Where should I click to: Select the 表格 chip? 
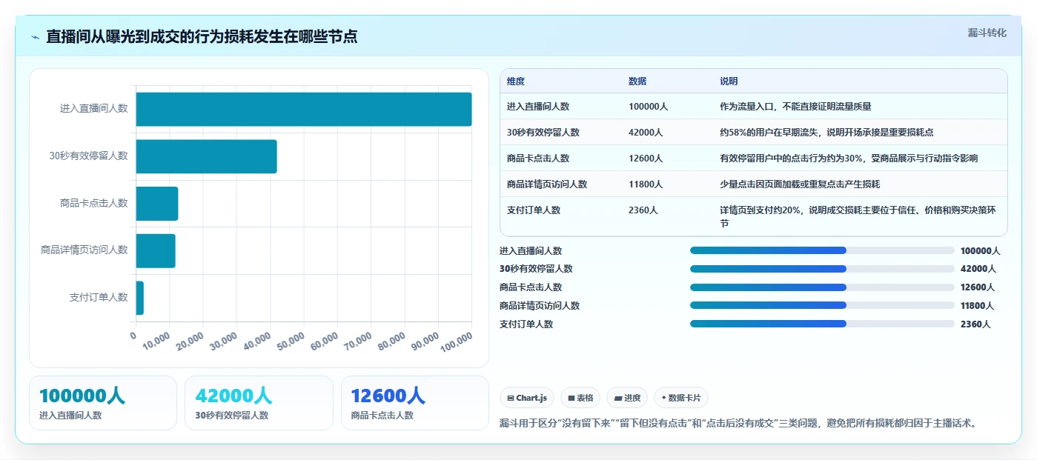pyautogui.click(x=580, y=398)
